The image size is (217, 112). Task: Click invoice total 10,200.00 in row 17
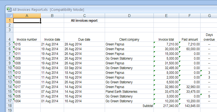166,101
